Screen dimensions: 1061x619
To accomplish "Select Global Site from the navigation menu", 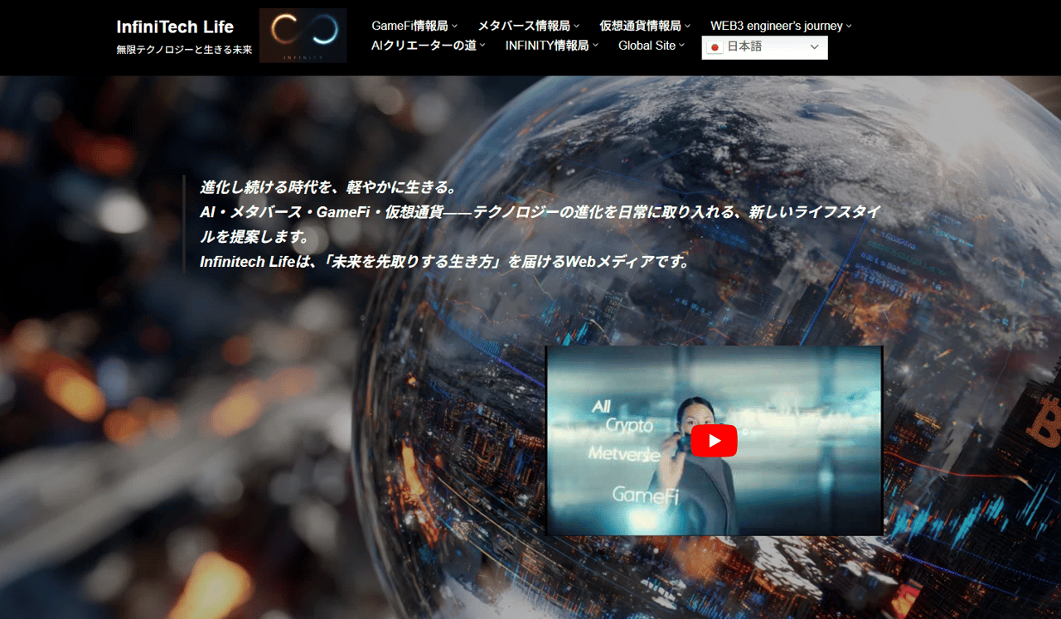I will 648,46.
